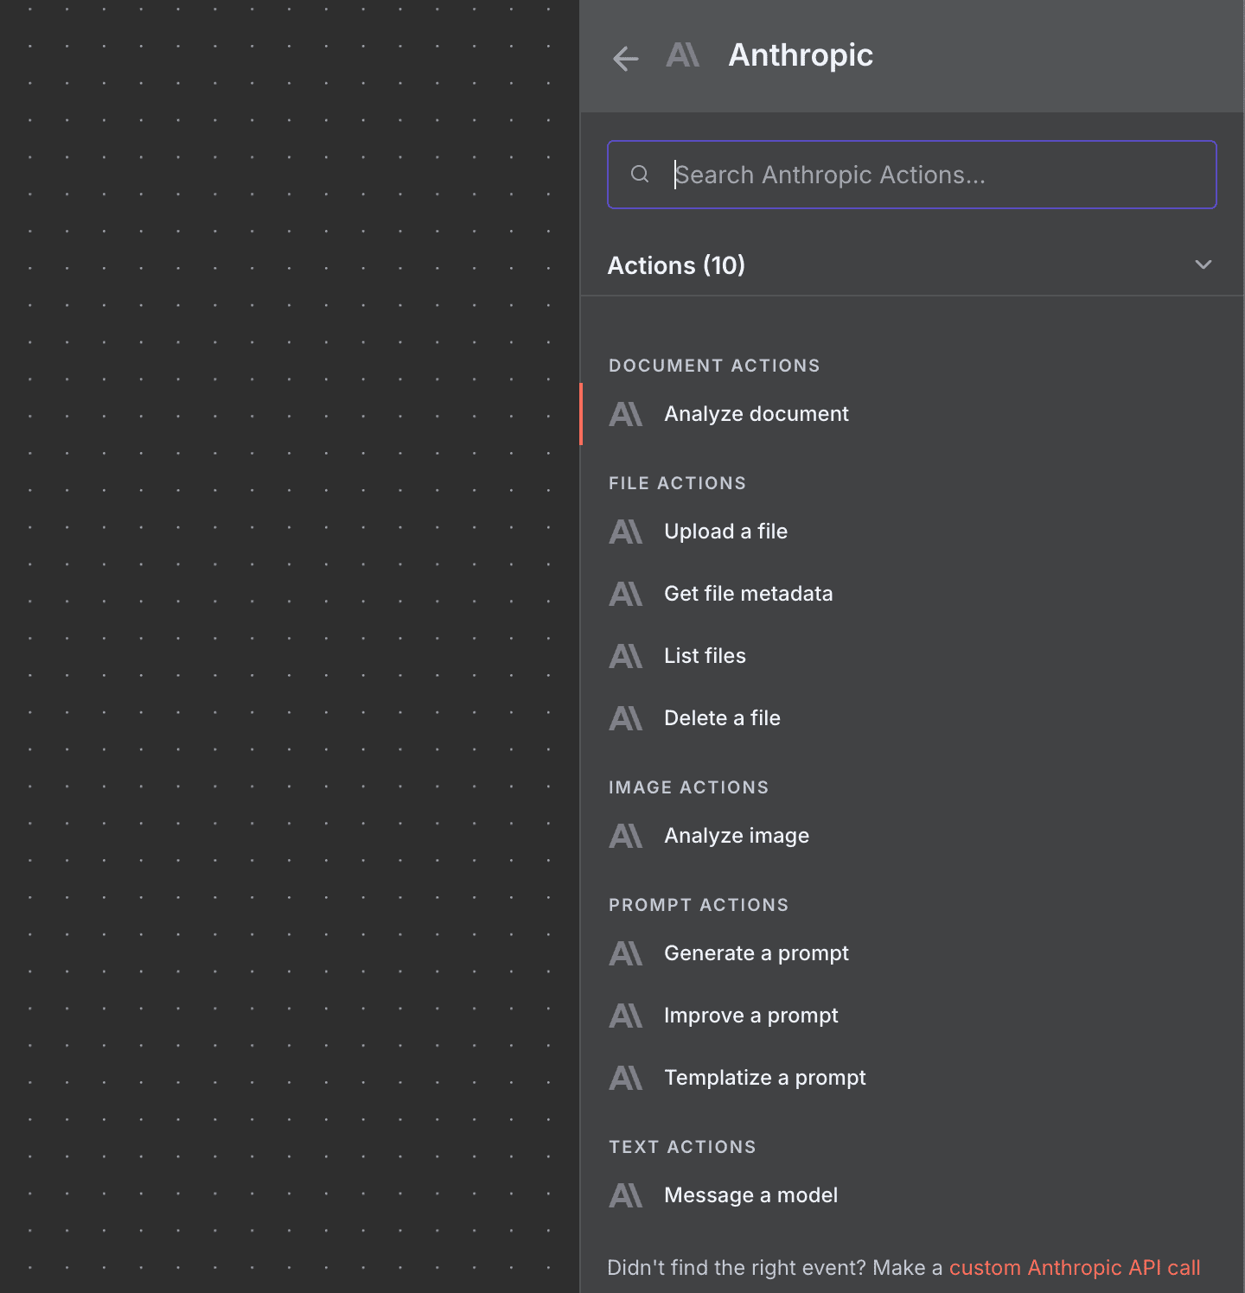
Task: Click the magnifying glass in the search bar
Action: (x=640, y=175)
